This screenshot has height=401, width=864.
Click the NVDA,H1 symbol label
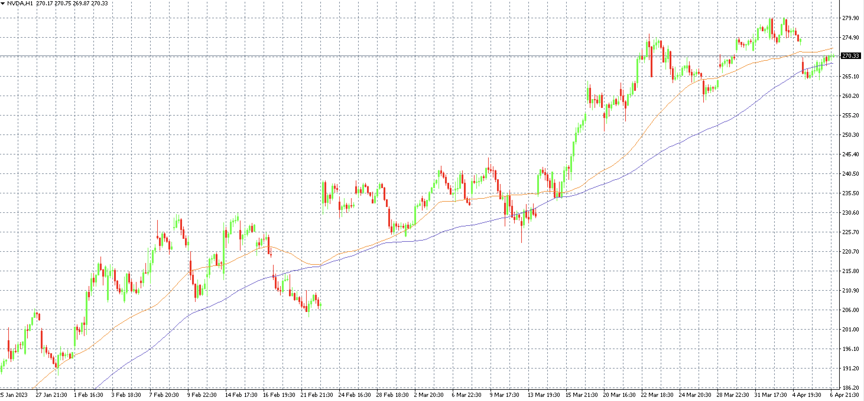click(x=20, y=3)
